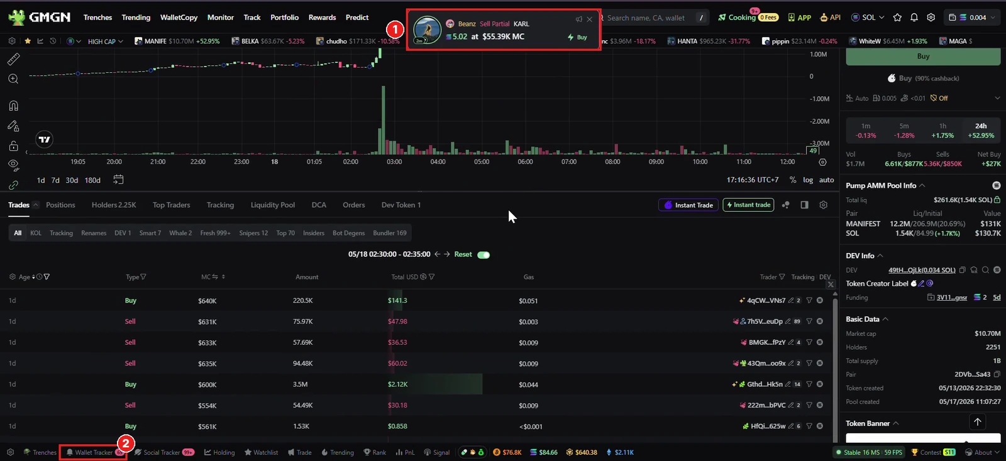Activate the chart zoom-in tool
This screenshot has height=461, width=1006.
pyautogui.click(x=13, y=79)
